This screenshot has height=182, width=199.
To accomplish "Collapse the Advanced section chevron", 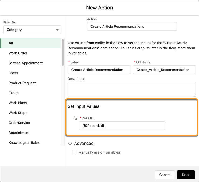I will tap(70, 144).
